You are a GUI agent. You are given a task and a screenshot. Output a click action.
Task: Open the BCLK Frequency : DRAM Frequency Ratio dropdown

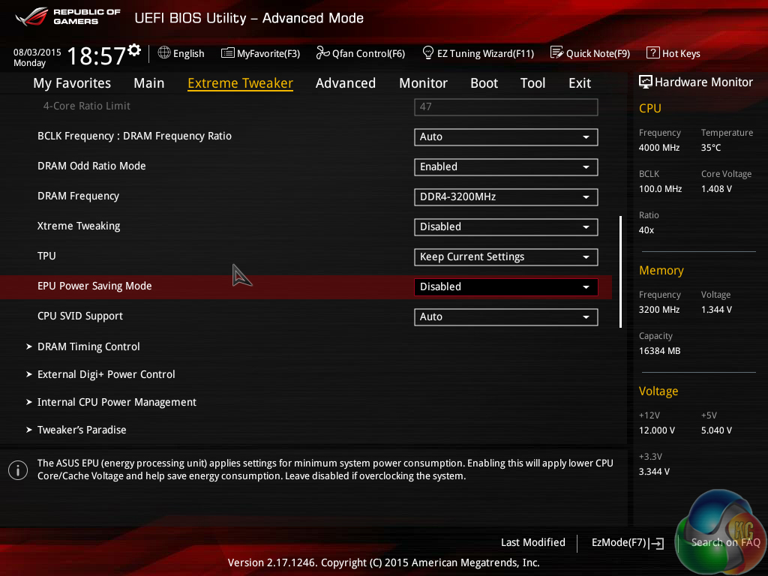coord(505,137)
